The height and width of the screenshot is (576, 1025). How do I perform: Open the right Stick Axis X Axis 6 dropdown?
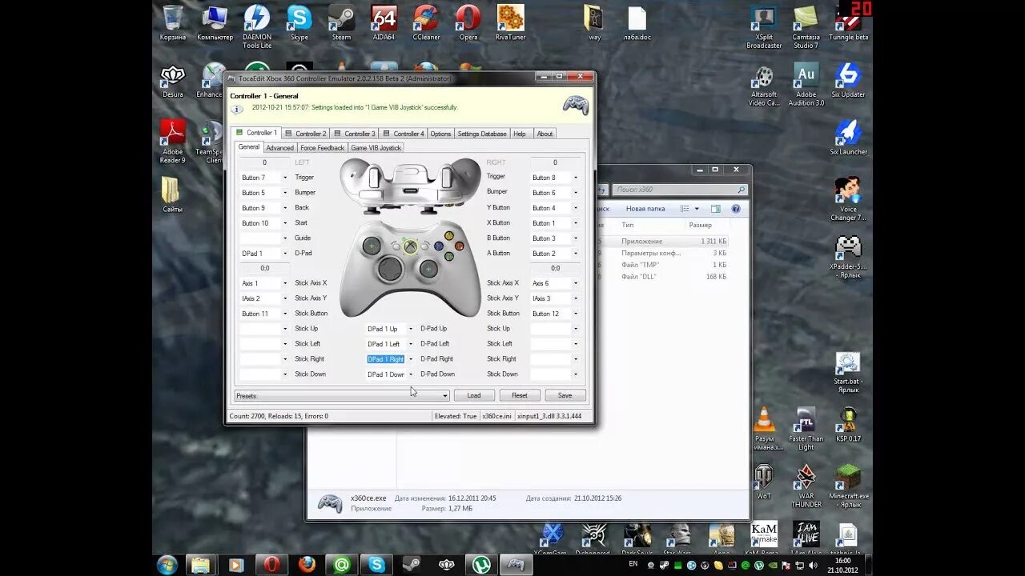[x=575, y=283]
